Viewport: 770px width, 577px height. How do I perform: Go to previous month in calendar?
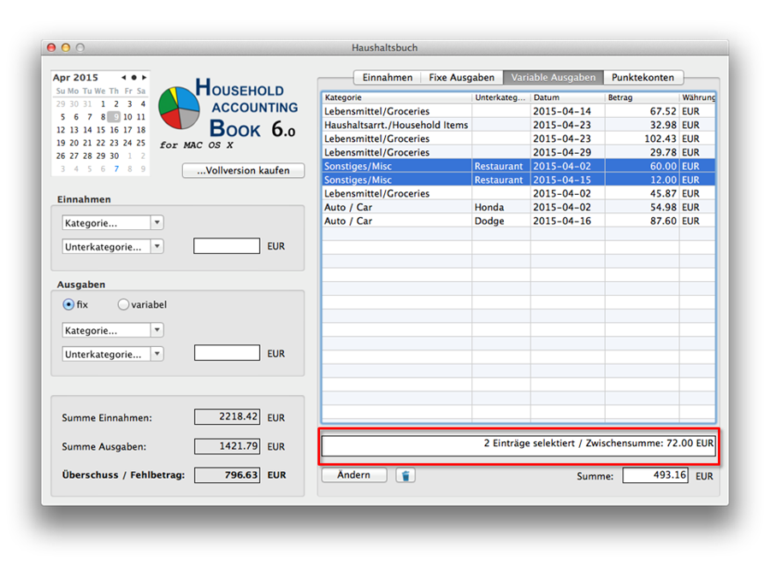[124, 78]
